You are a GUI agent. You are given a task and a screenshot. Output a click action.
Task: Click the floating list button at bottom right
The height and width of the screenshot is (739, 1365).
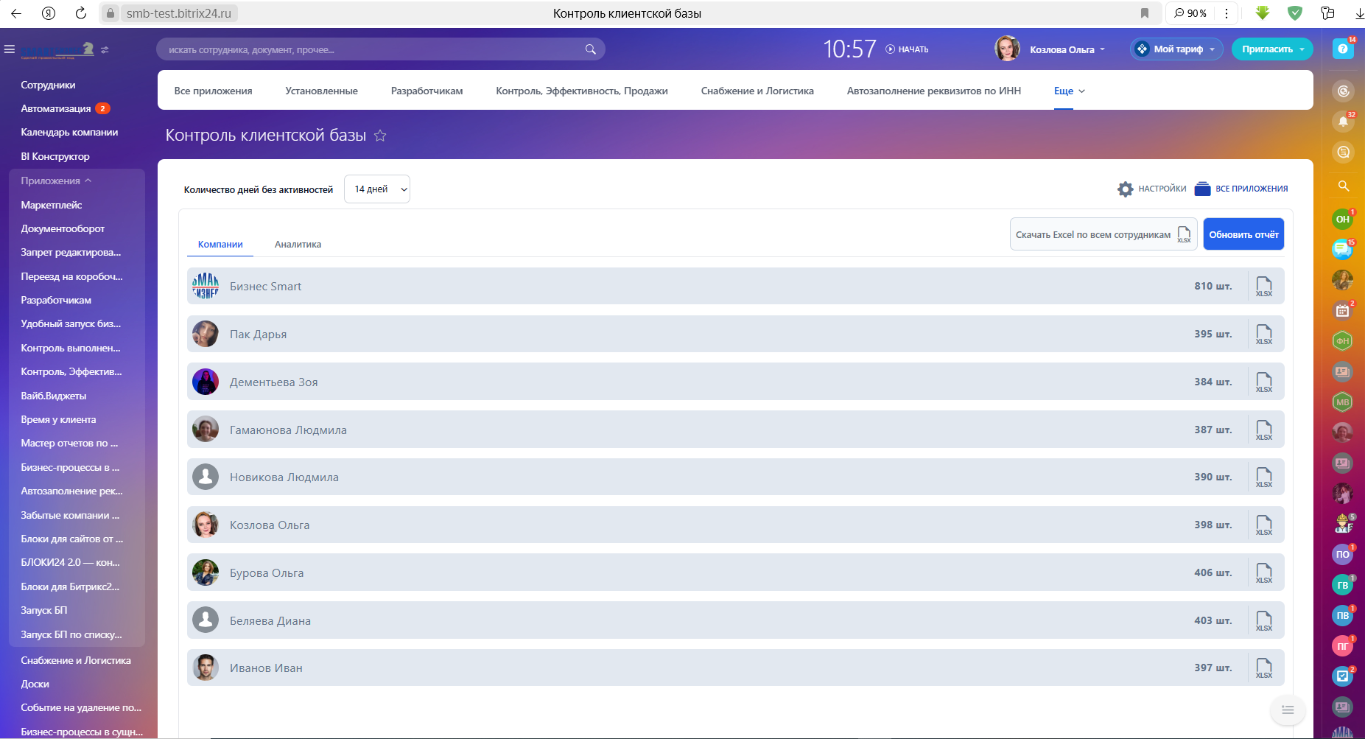(1288, 710)
